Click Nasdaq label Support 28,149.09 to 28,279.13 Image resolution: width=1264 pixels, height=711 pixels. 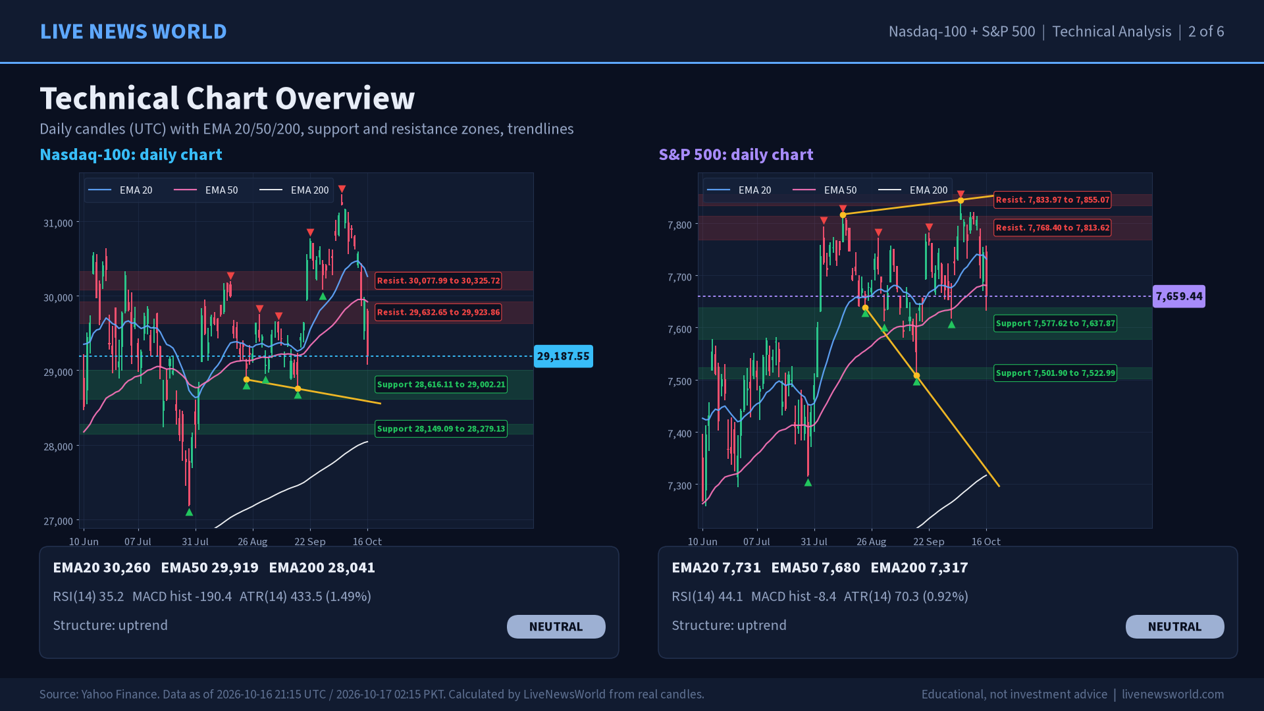tap(441, 429)
